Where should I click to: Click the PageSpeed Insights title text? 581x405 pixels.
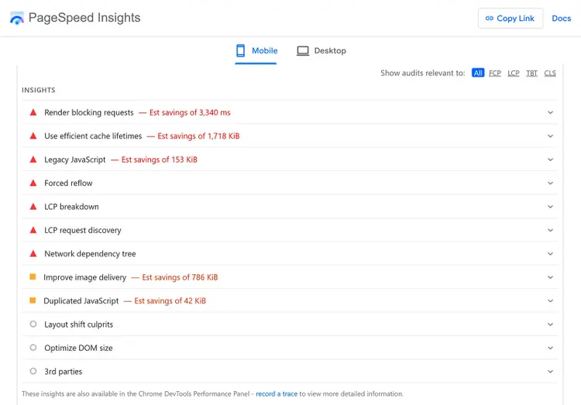[x=84, y=18]
